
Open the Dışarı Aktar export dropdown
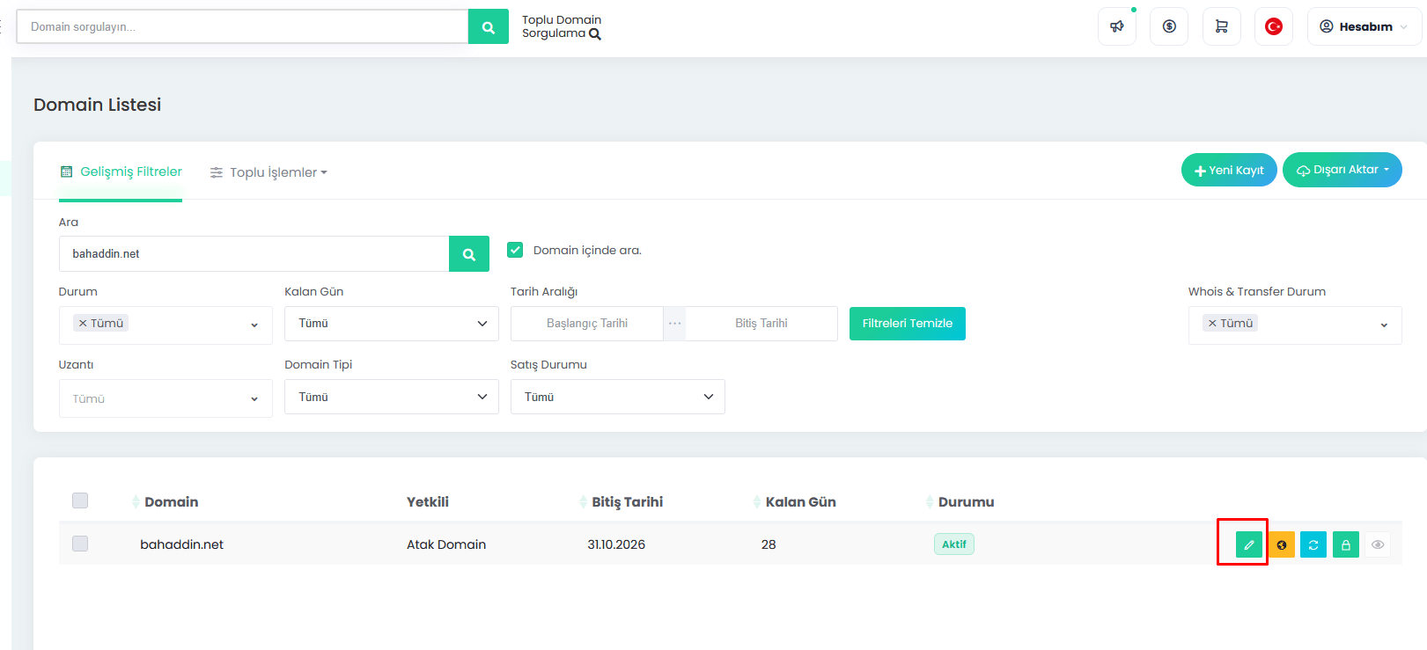[1342, 170]
